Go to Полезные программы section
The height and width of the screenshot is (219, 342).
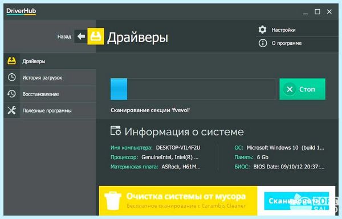click(x=50, y=110)
